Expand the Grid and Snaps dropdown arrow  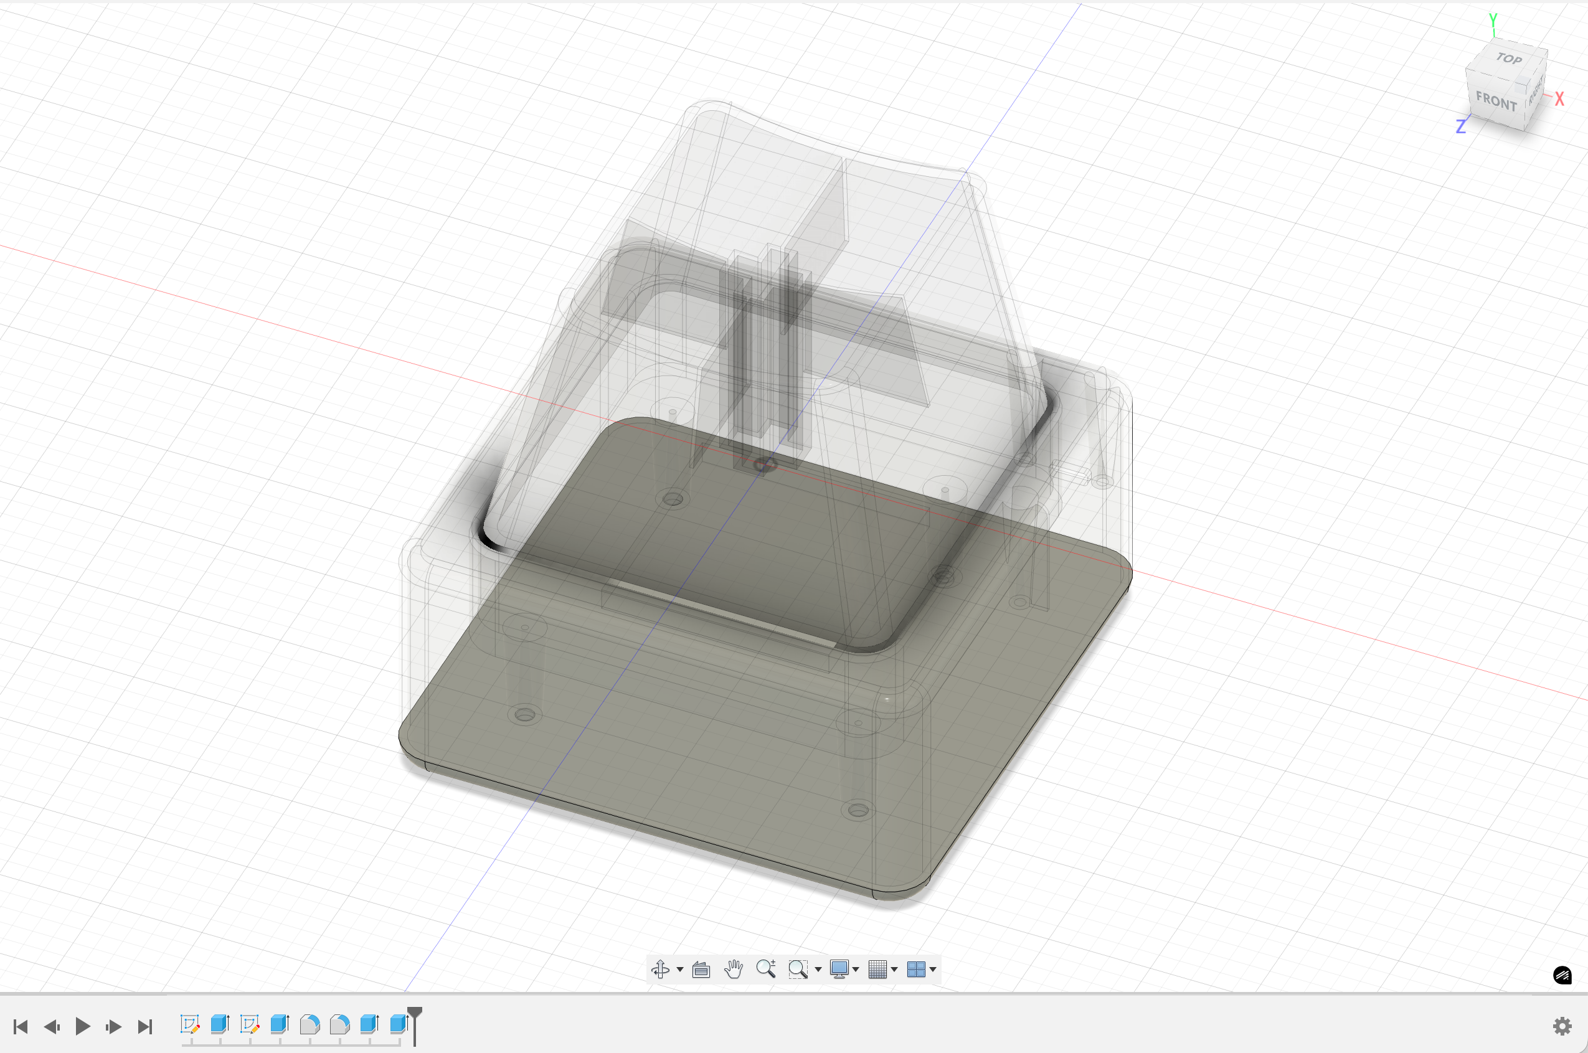[894, 969]
